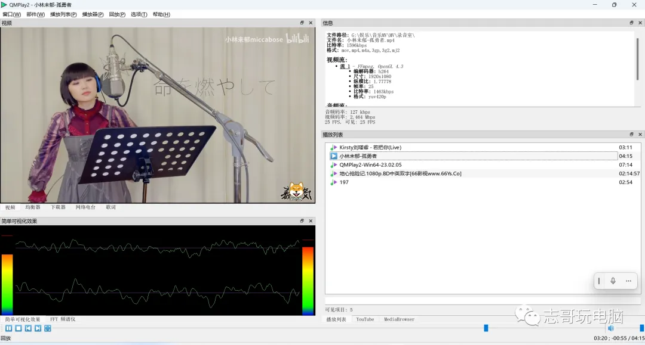Viewport: 645px width, 345px height.
Task: Float the 视频 panel using its undock icon
Action: tap(302, 23)
